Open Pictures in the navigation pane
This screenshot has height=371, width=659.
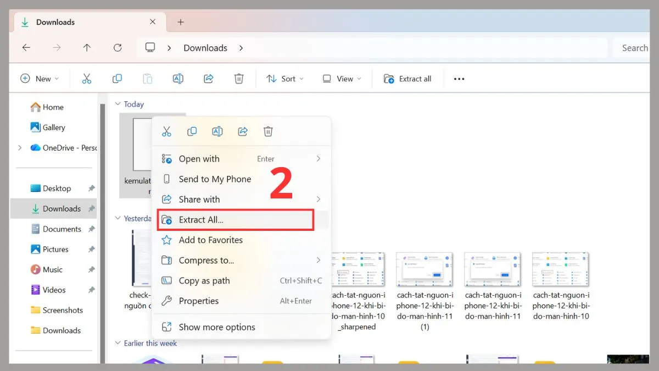point(55,249)
